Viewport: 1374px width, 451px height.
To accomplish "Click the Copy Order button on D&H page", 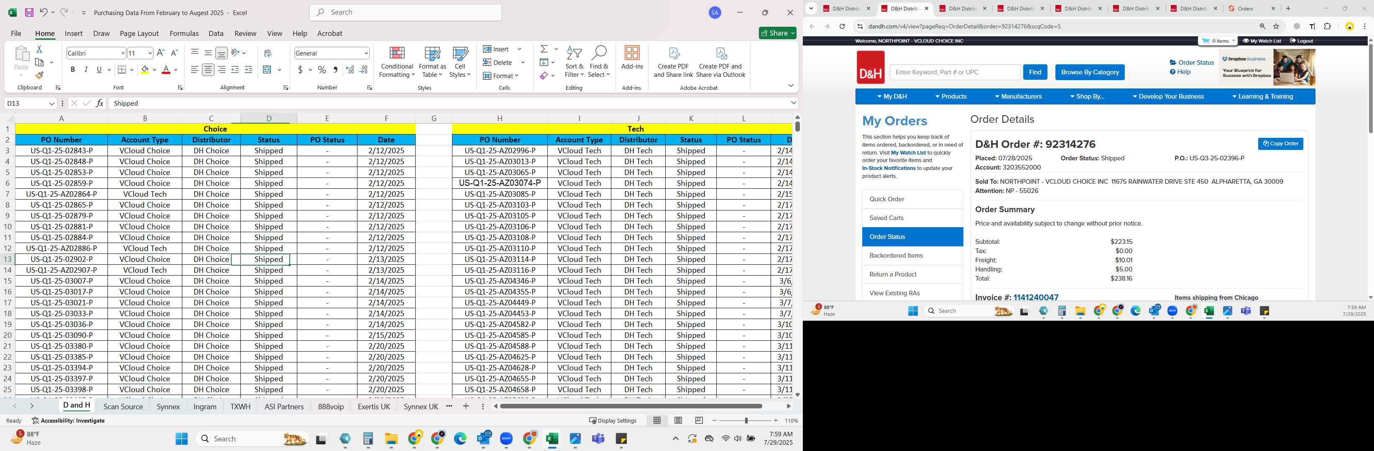I will click(1280, 144).
